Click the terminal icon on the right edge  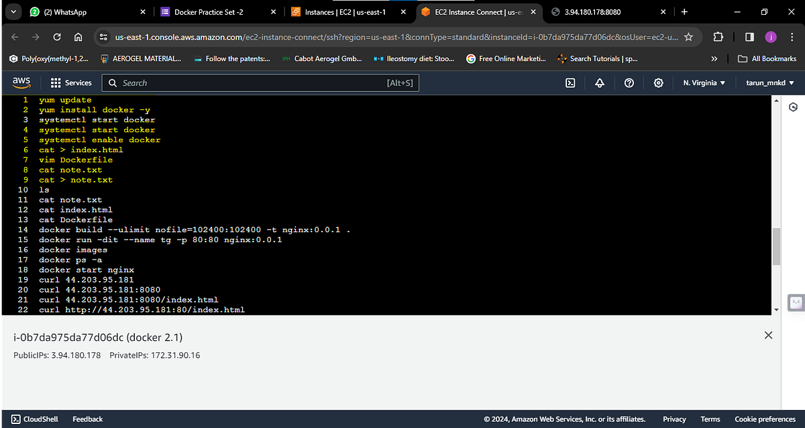click(796, 303)
